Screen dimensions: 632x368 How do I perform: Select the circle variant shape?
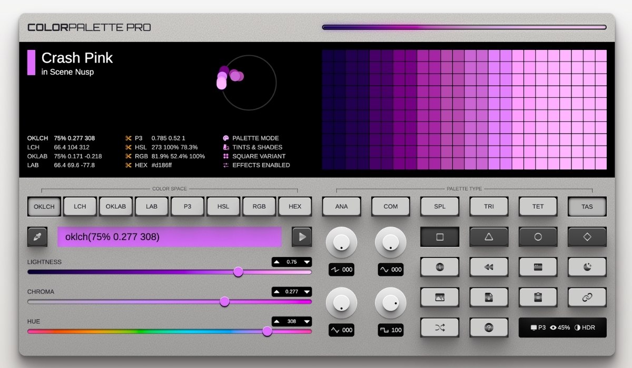[x=538, y=237]
